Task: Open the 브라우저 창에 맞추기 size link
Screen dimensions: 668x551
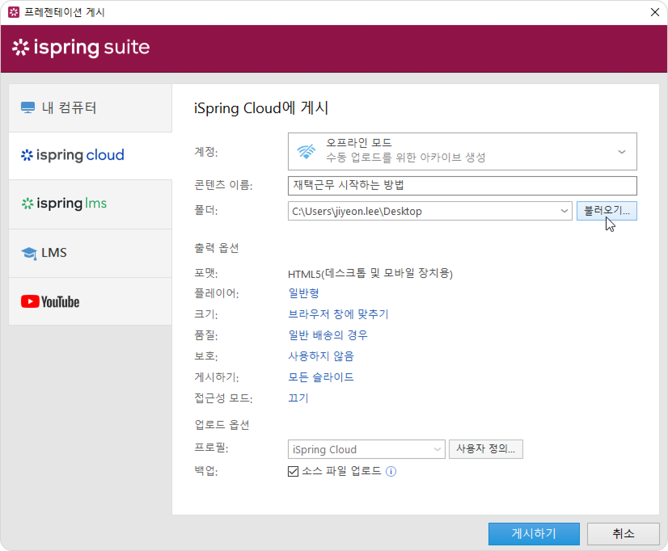Action: pos(338,314)
